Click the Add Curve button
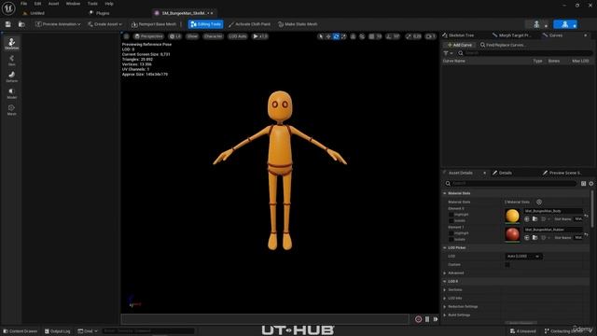 460,45
